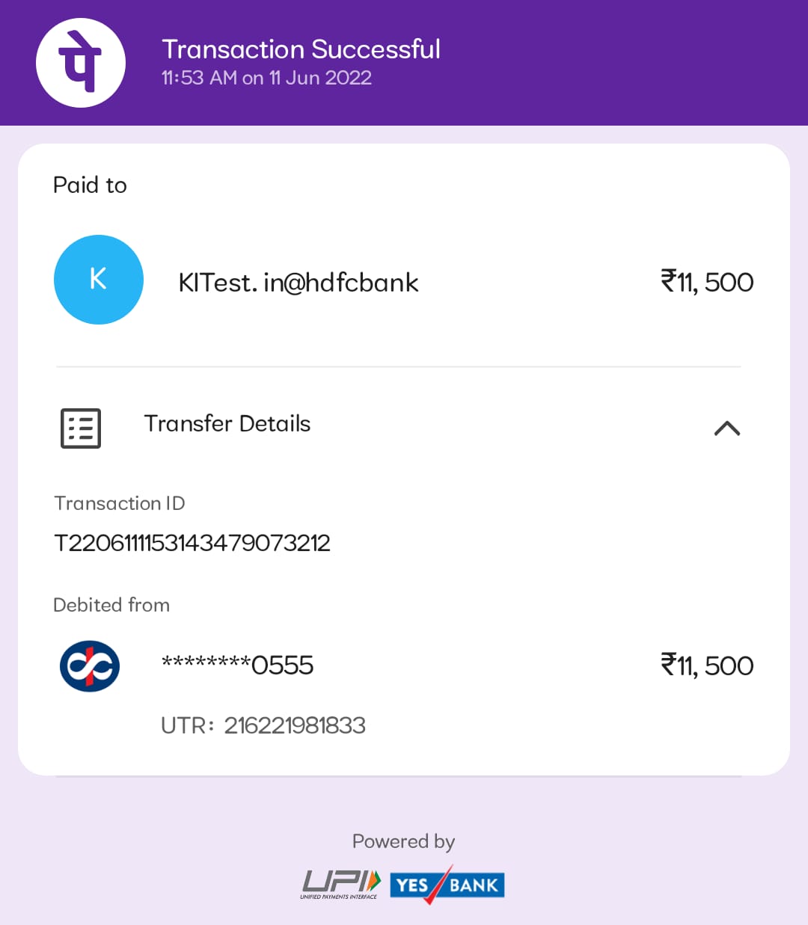Click the YES BANK logo
Viewport: 808px width, 925px height.
pyautogui.click(x=447, y=885)
